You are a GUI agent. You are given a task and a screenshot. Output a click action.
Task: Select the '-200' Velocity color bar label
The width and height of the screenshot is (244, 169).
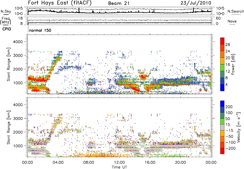(231, 148)
